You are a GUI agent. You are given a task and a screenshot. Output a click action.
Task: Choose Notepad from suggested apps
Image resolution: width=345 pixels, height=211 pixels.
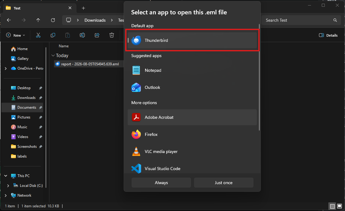(x=192, y=70)
